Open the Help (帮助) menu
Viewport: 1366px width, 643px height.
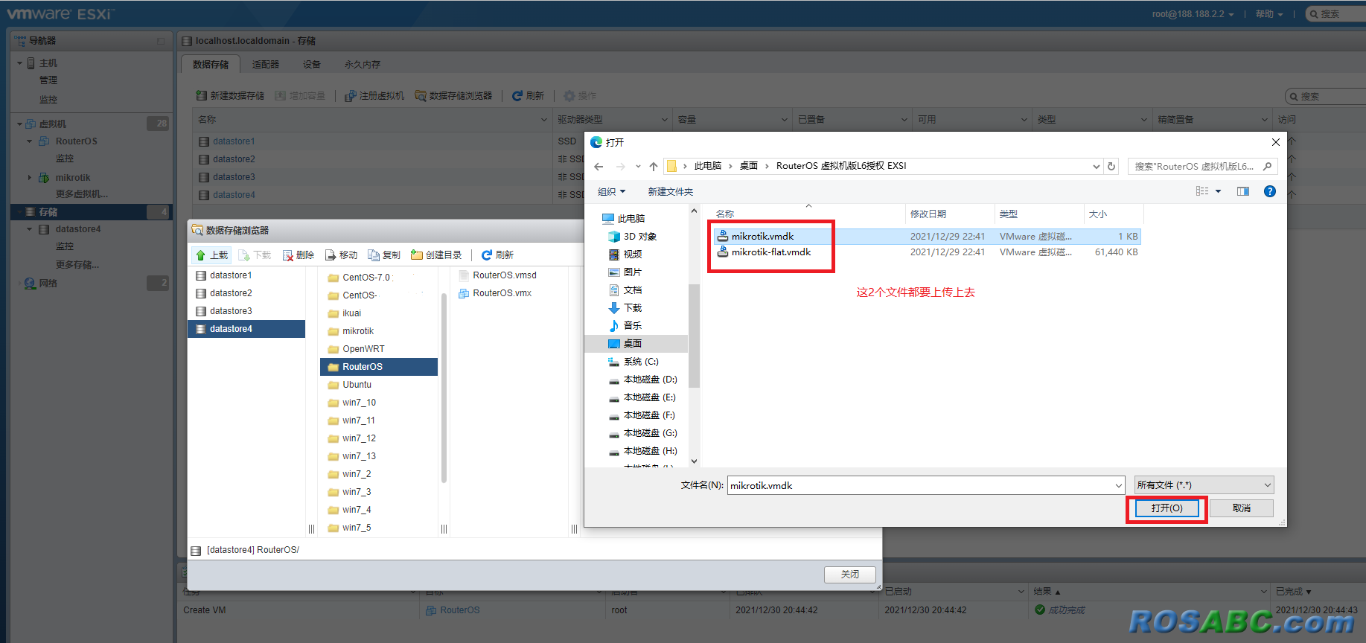tap(1268, 14)
